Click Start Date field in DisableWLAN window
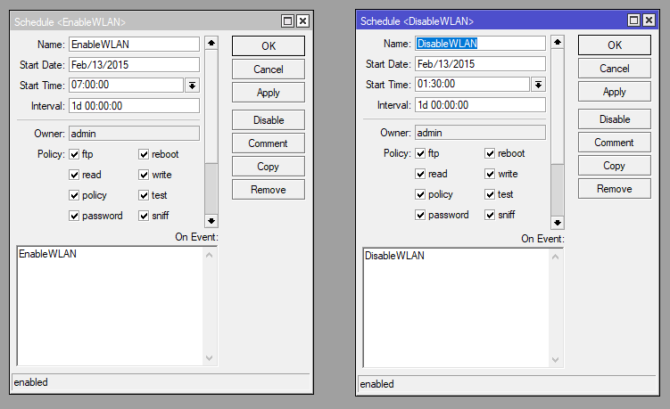The height and width of the screenshot is (409, 670). (480, 64)
